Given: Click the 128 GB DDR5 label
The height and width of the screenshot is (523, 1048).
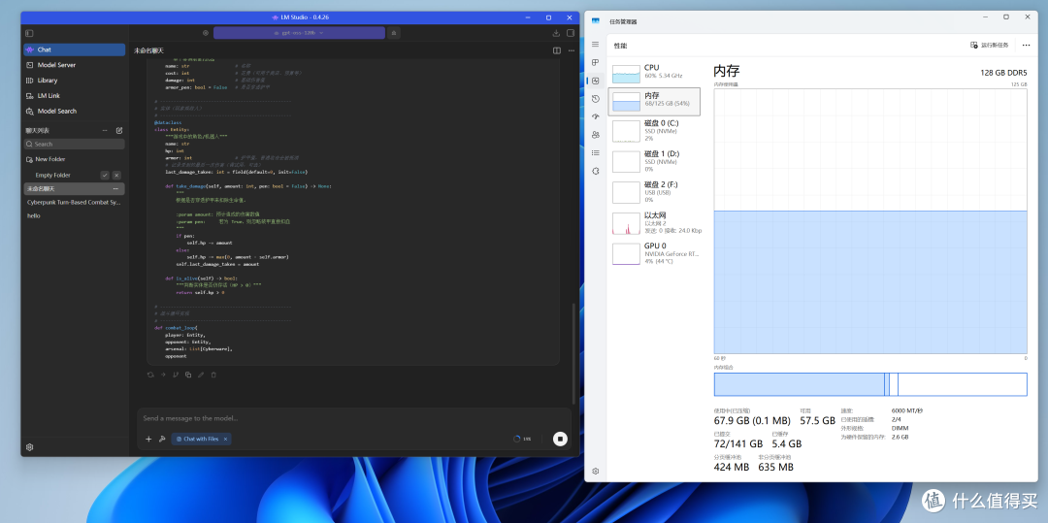Looking at the screenshot, I should [x=1004, y=72].
